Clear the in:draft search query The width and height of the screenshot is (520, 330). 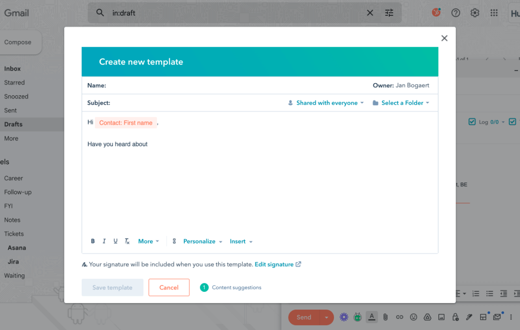click(x=370, y=13)
